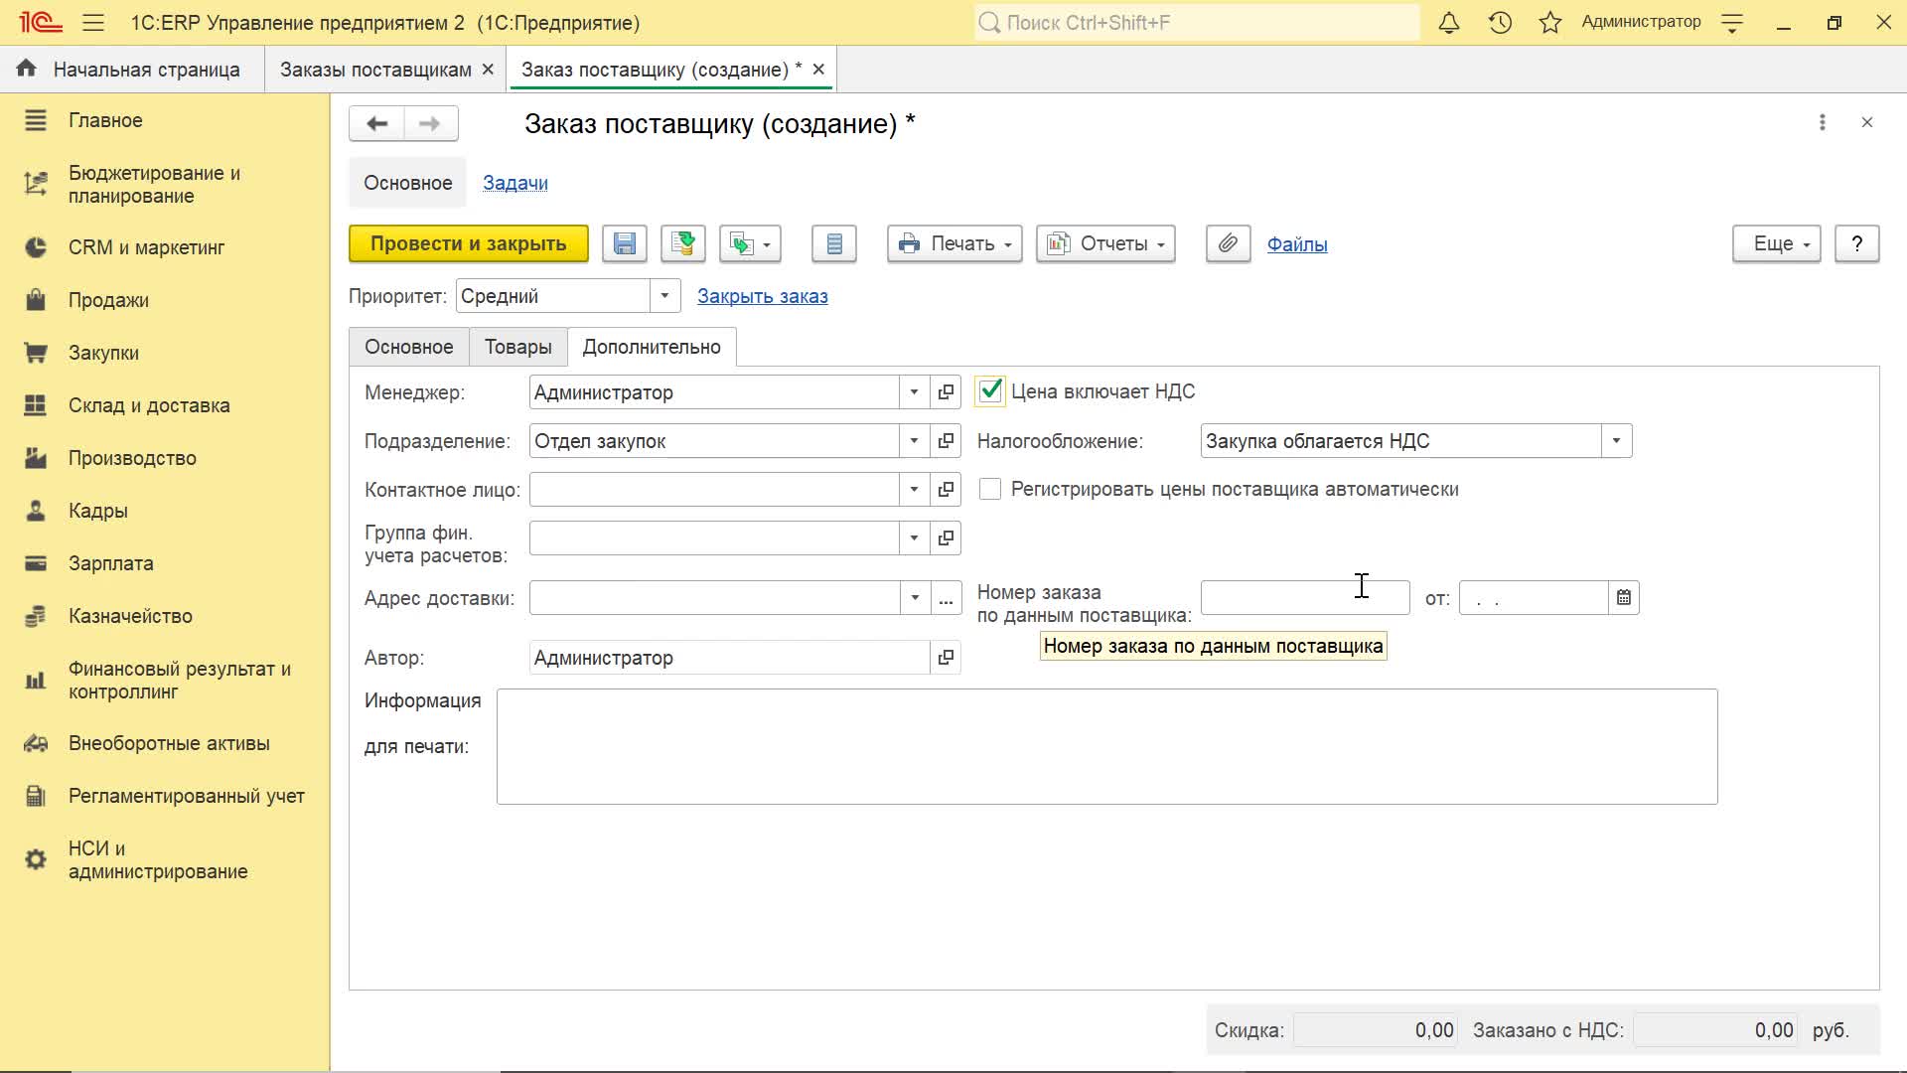Viewport: 1907px width, 1073px height.
Task: Open the main hamburger menu in the title bar
Action: tap(93, 22)
